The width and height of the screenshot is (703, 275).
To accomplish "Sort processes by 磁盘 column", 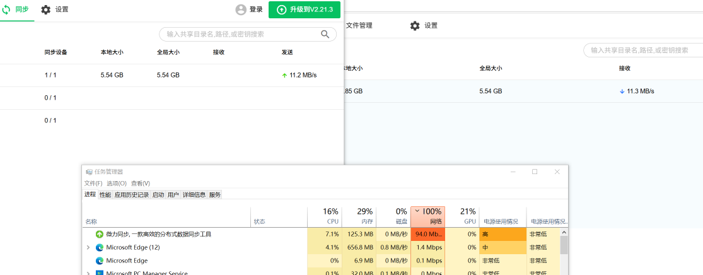I will (393, 217).
